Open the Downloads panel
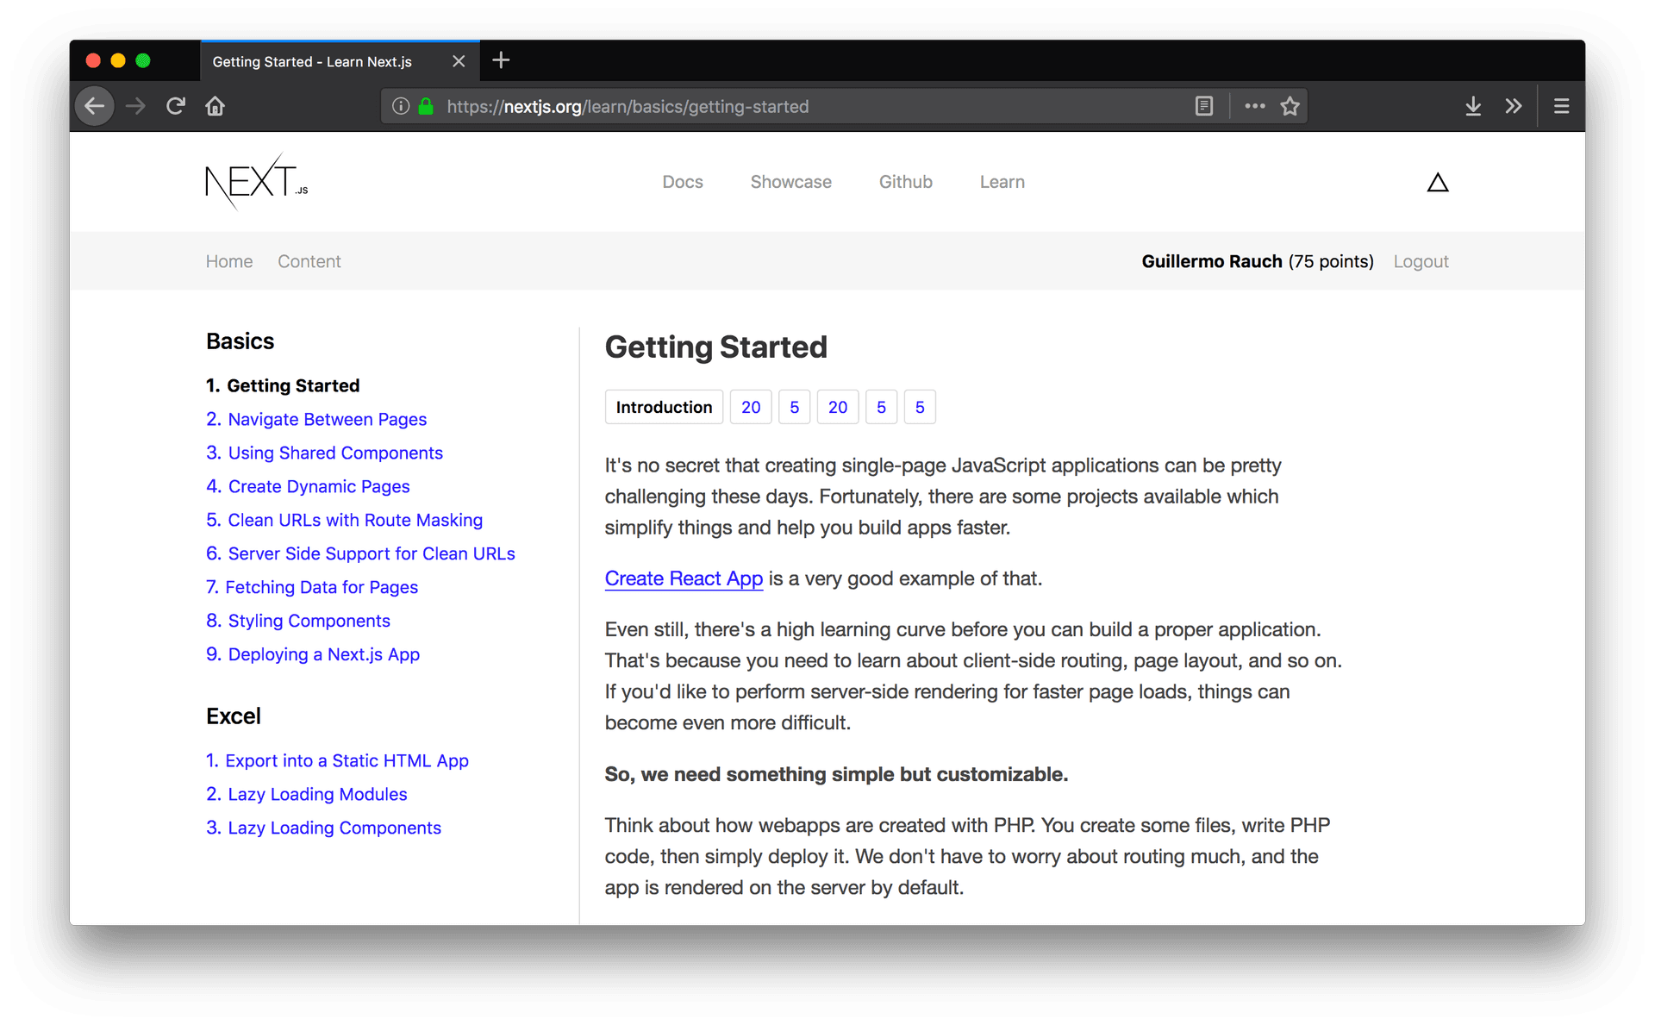The height and width of the screenshot is (1025, 1655). tap(1473, 105)
